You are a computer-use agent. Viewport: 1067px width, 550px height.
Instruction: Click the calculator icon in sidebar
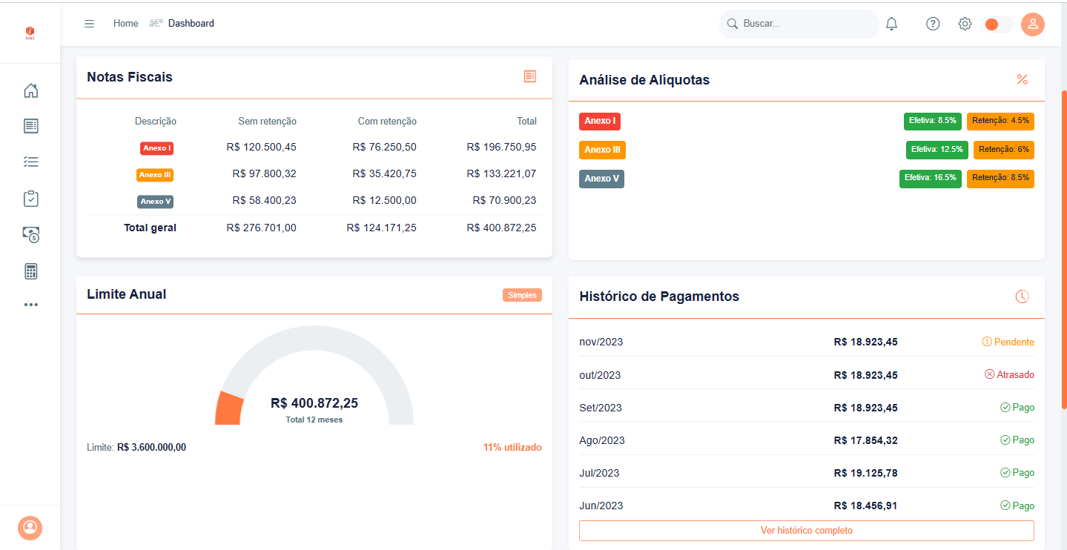coord(30,271)
